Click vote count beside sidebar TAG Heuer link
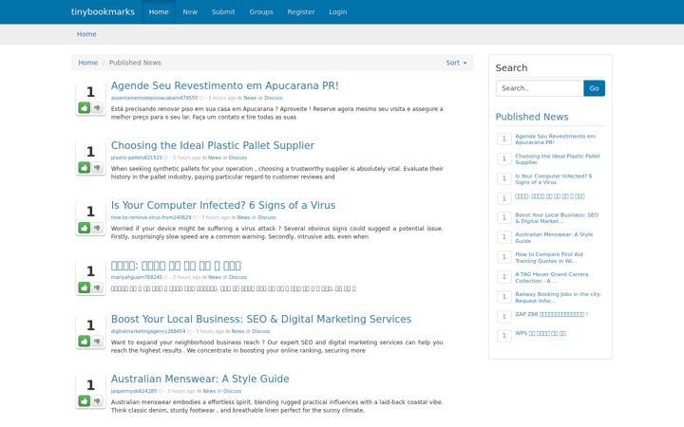This screenshot has height=427, width=684. pyautogui.click(x=504, y=277)
